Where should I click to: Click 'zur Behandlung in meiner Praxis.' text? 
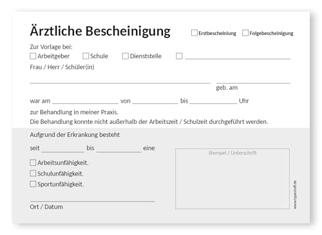tap(74, 112)
